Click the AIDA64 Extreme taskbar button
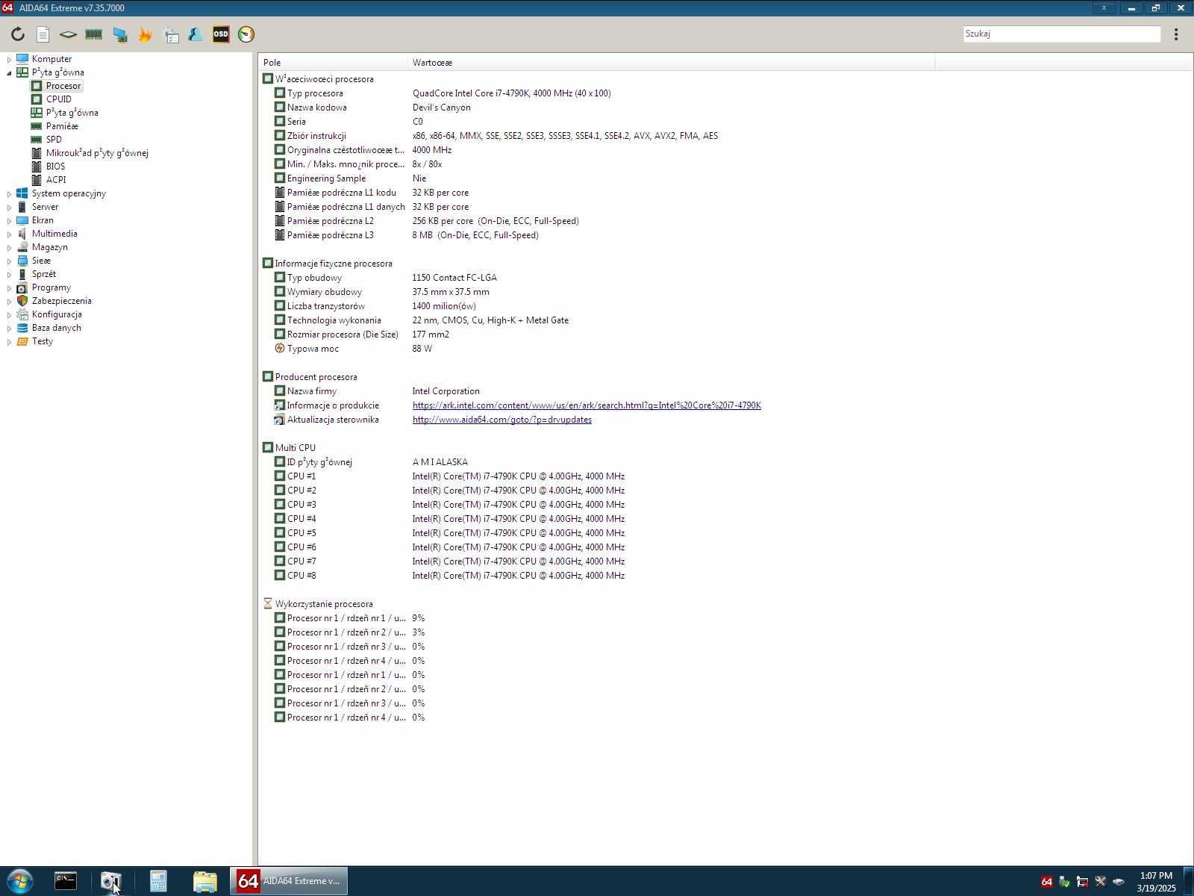1194x896 pixels. (x=289, y=882)
